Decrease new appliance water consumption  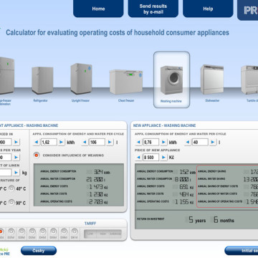tap(188, 143)
